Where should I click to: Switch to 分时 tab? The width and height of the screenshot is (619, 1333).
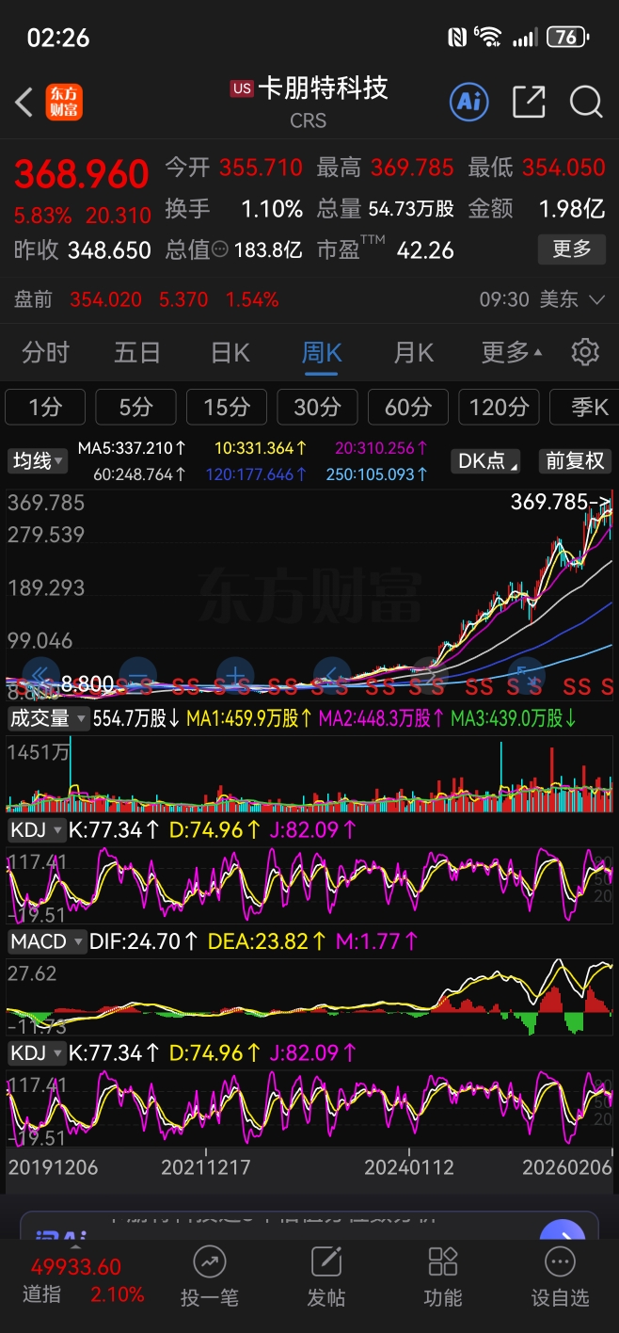[46, 353]
